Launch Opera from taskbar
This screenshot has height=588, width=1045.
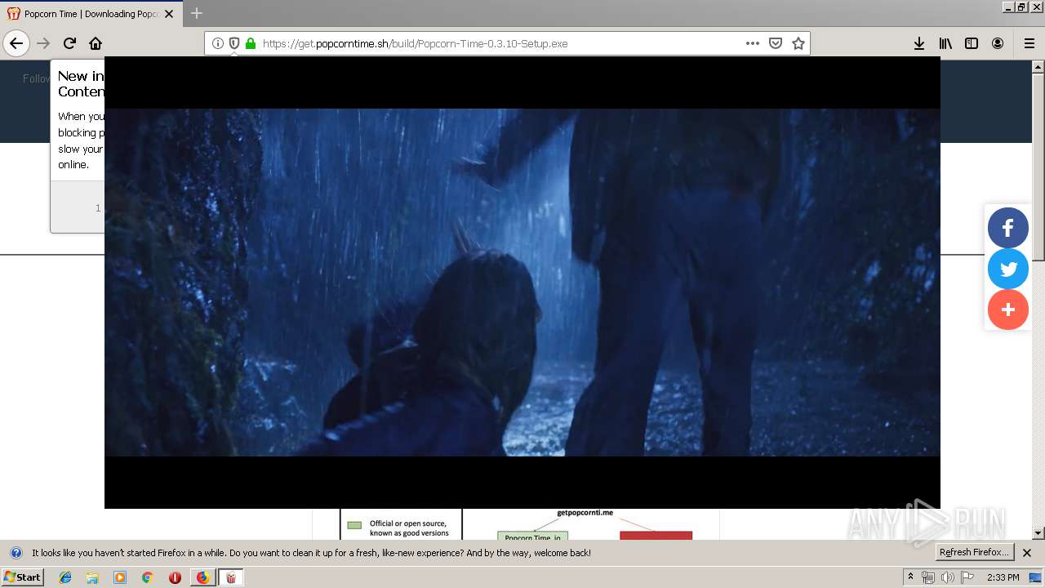point(175,577)
